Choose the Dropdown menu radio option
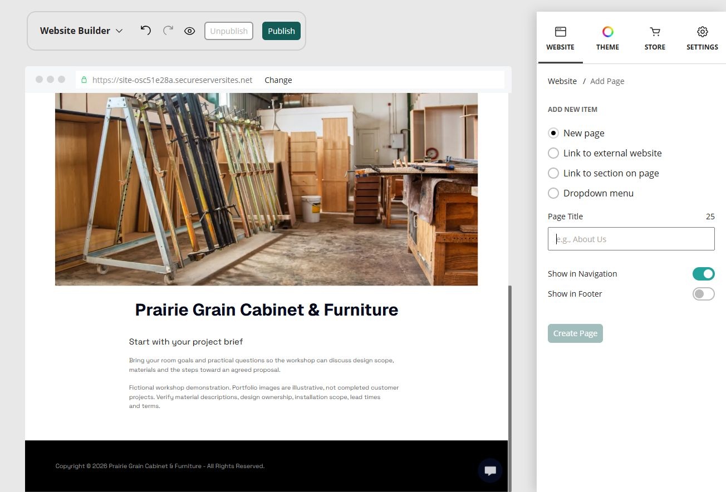 click(x=553, y=193)
